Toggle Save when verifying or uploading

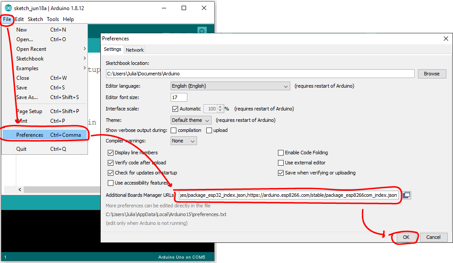coord(281,173)
